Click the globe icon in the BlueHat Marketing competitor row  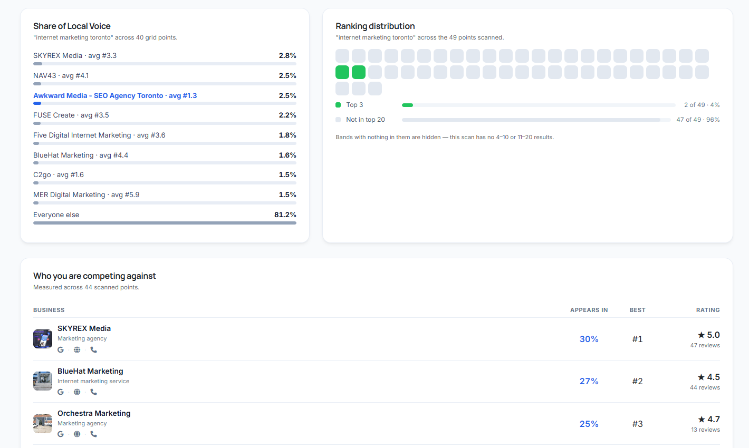click(77, 392)
